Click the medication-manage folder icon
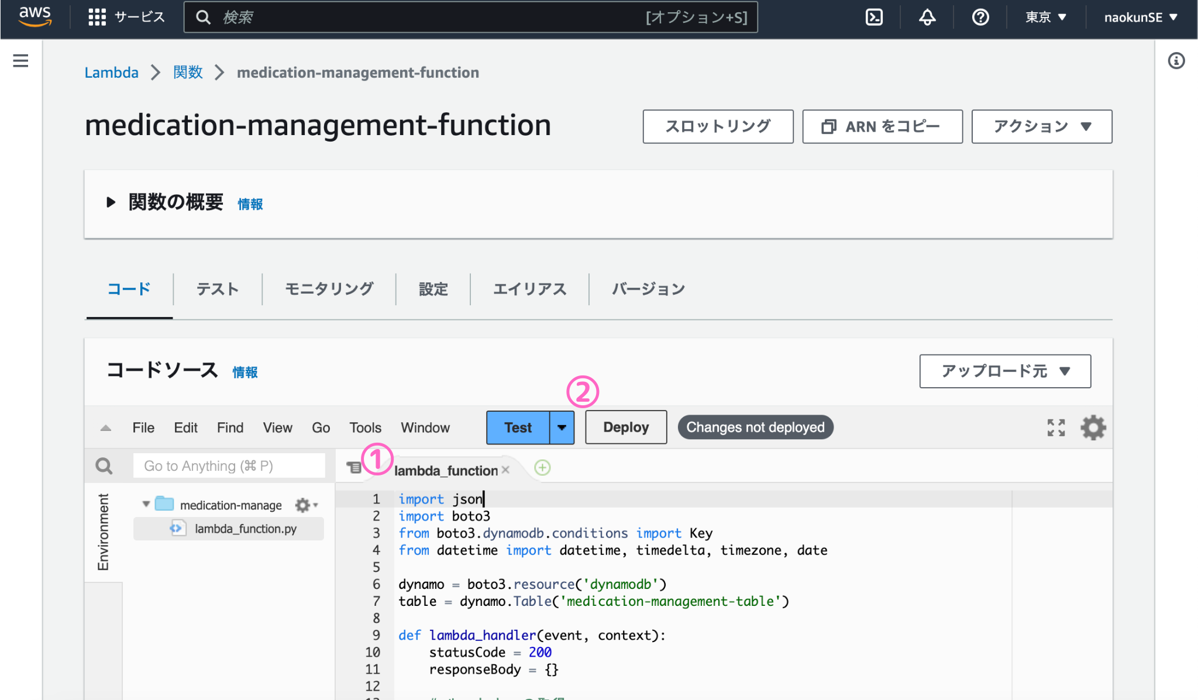Viewport: 1198px width, 700px height. 164,504
